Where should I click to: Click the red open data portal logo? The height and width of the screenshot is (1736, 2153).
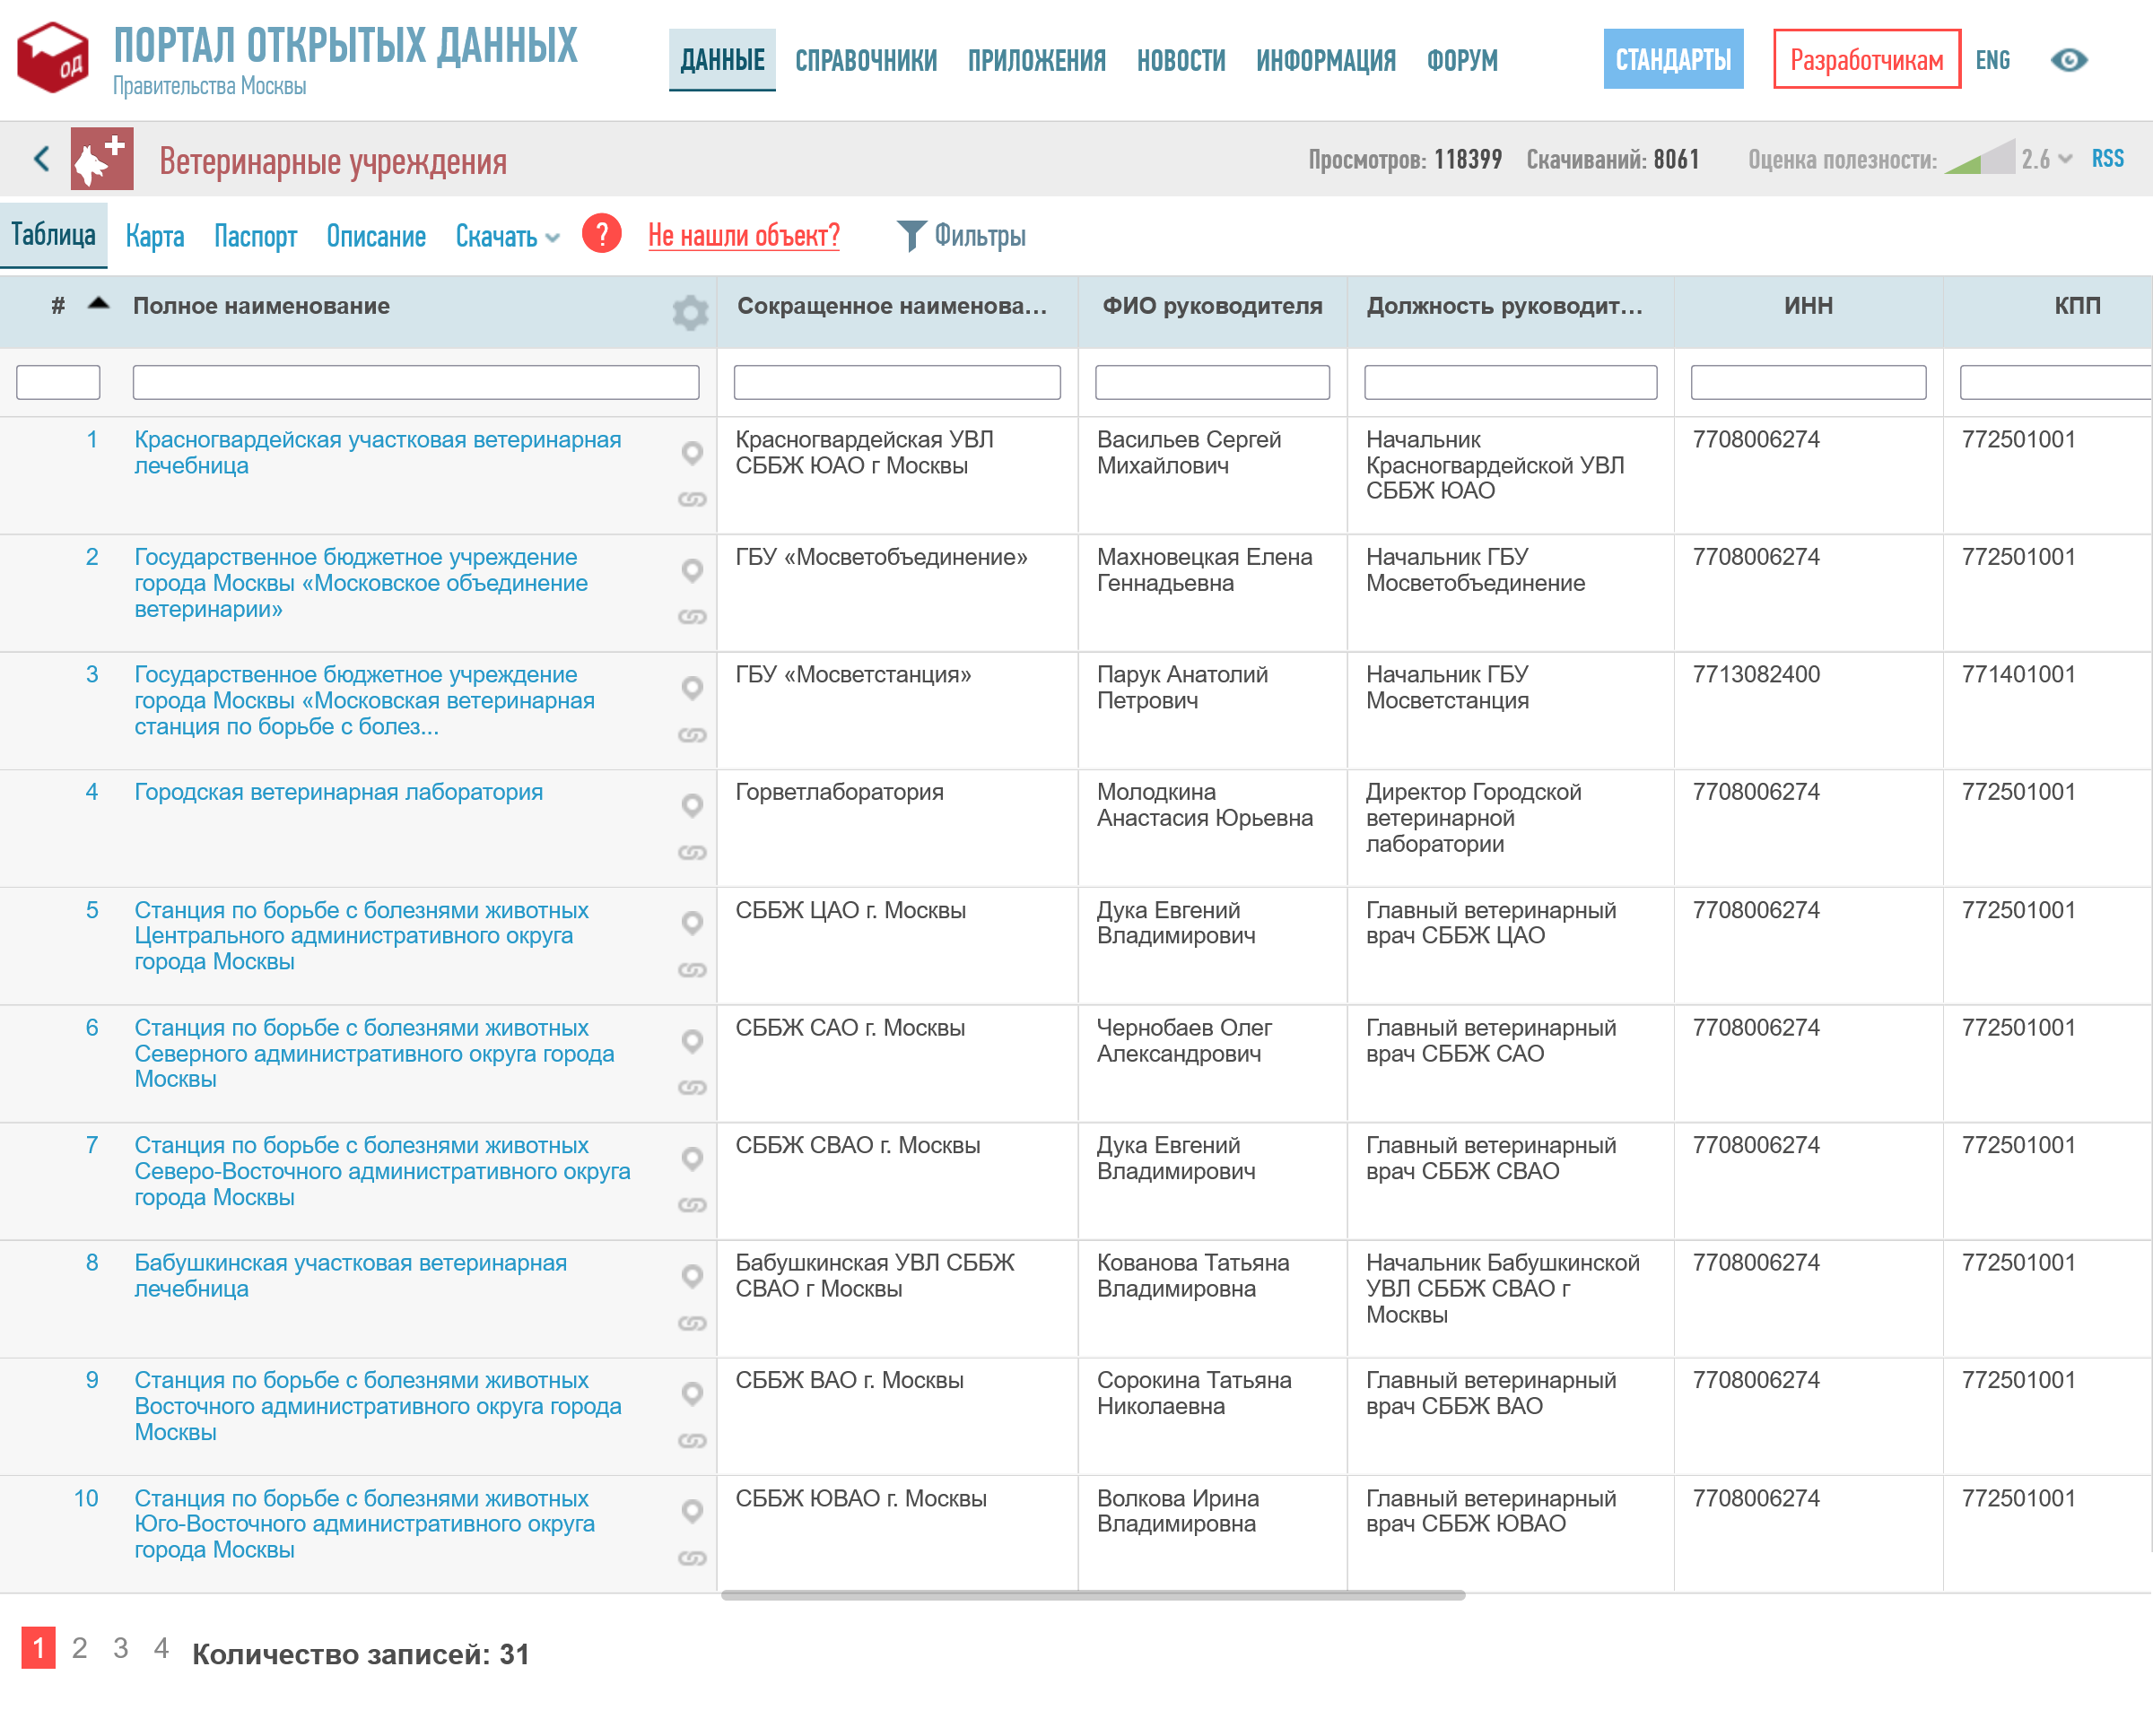[53, 58]
